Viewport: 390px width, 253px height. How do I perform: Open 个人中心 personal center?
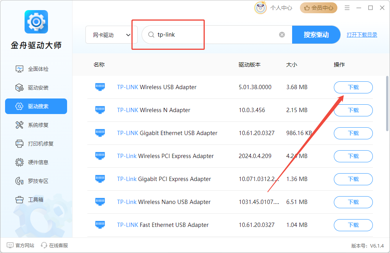click(x=281, y=8)
